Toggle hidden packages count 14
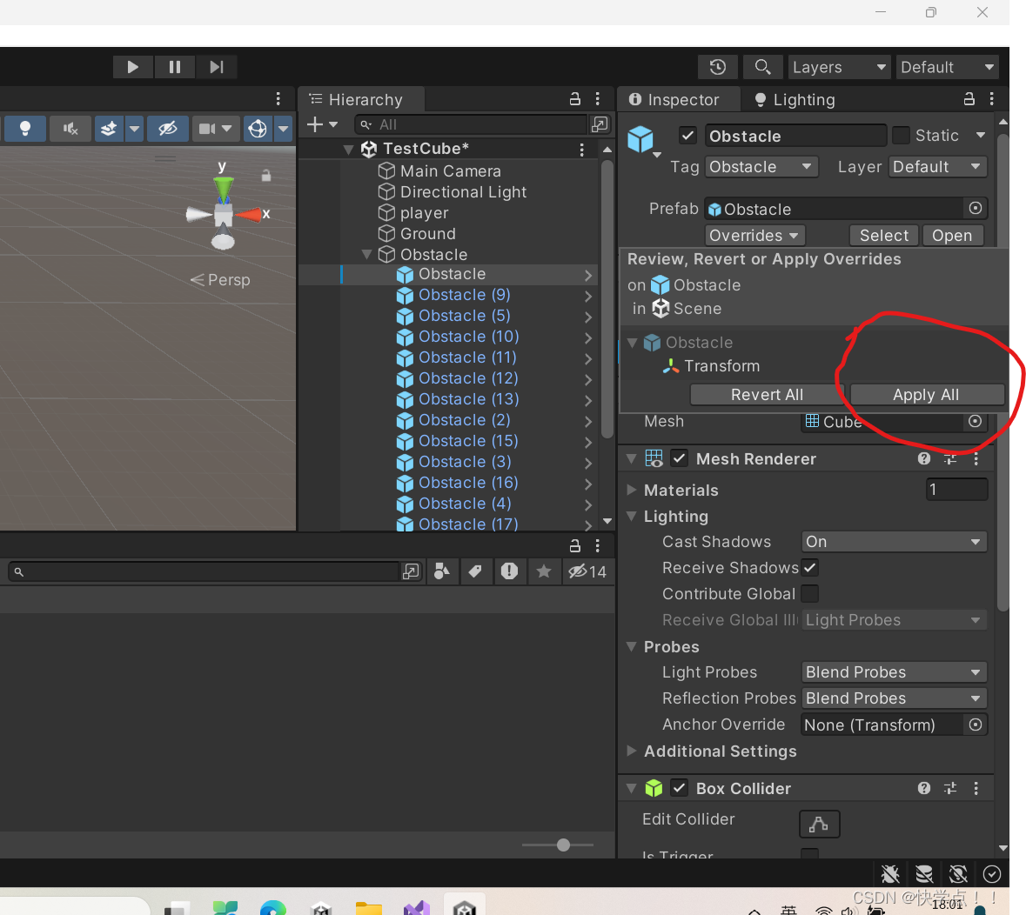The height and width of the screenshot is (915, 1026). 587,571
